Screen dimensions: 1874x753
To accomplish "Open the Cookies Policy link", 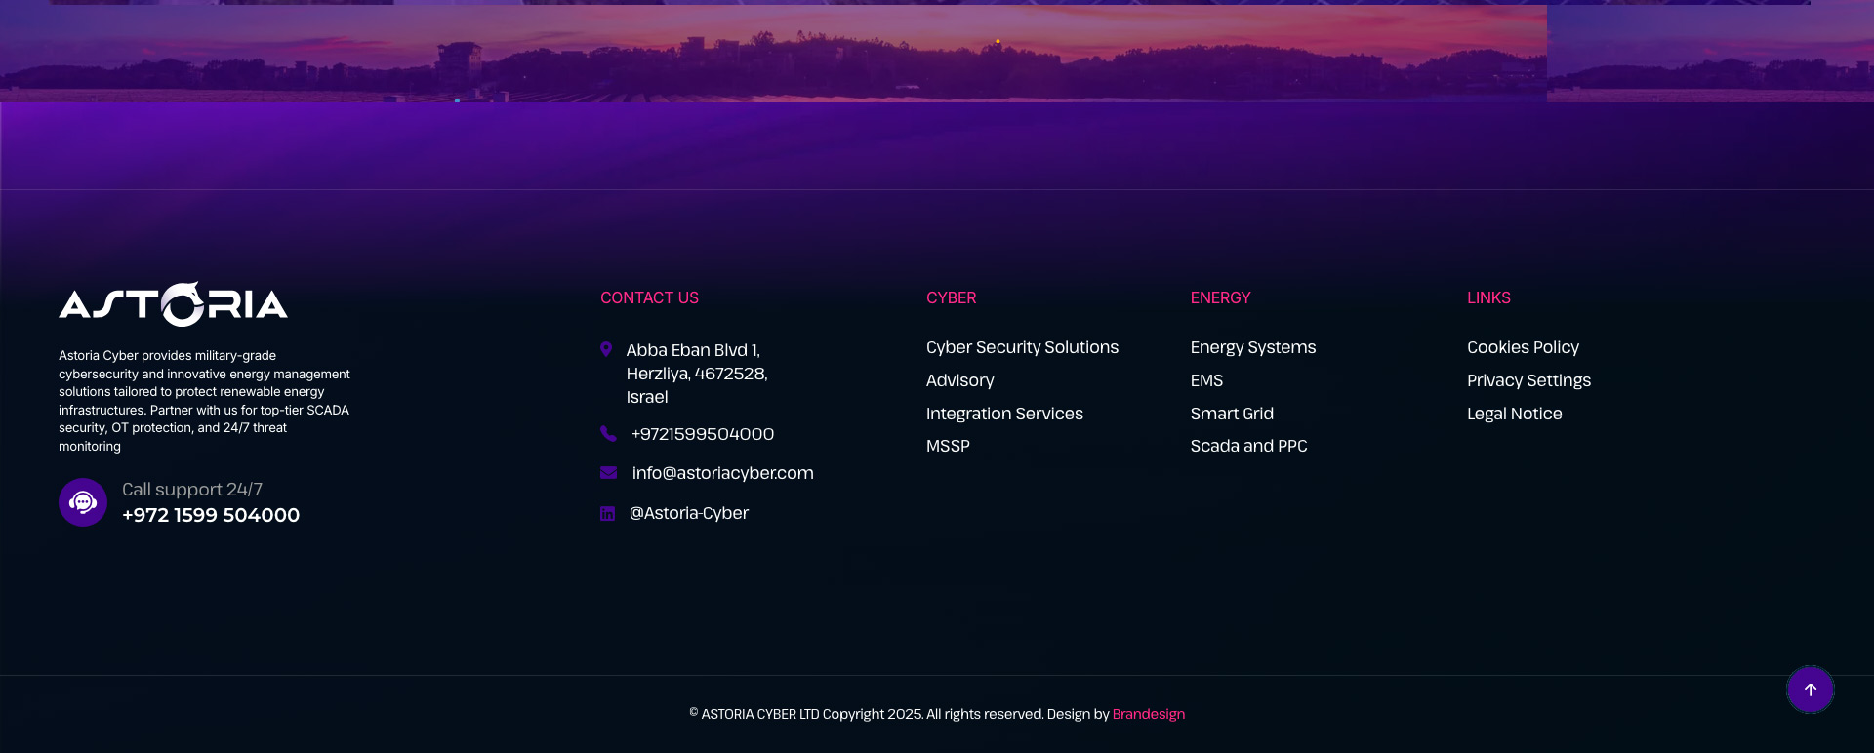I will pos(1523,347).
